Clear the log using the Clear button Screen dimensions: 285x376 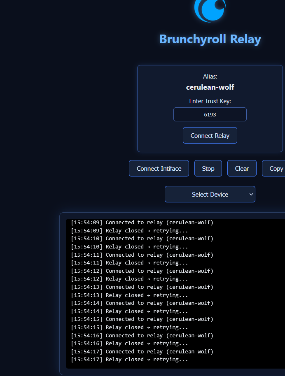coord(242,168)
